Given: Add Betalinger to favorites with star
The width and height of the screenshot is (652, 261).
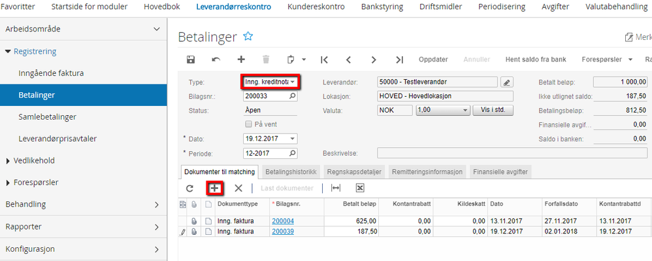Looking at the screenshot, I should (248, 36).
